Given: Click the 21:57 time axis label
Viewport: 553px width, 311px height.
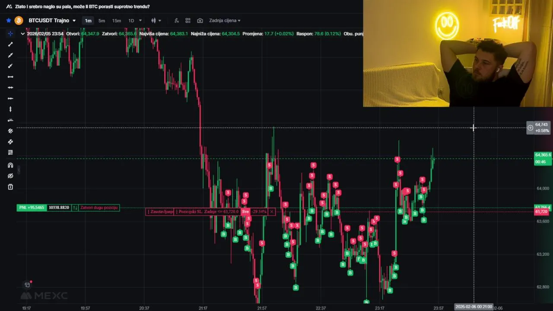Looking at the screenshot, I should (x=262, y=308).
